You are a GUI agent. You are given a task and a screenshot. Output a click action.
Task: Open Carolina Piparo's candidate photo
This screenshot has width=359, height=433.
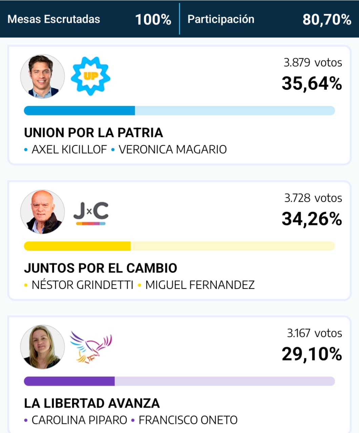(42, 347)
